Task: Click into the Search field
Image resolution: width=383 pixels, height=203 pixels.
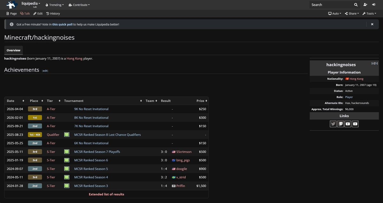Action: pos(332,5)
